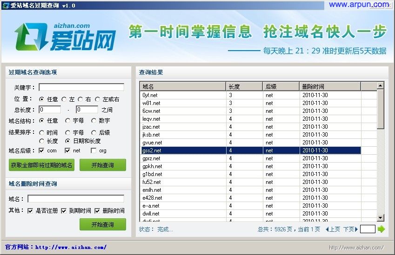Select position 左或右 radio button

coord(97,99)
